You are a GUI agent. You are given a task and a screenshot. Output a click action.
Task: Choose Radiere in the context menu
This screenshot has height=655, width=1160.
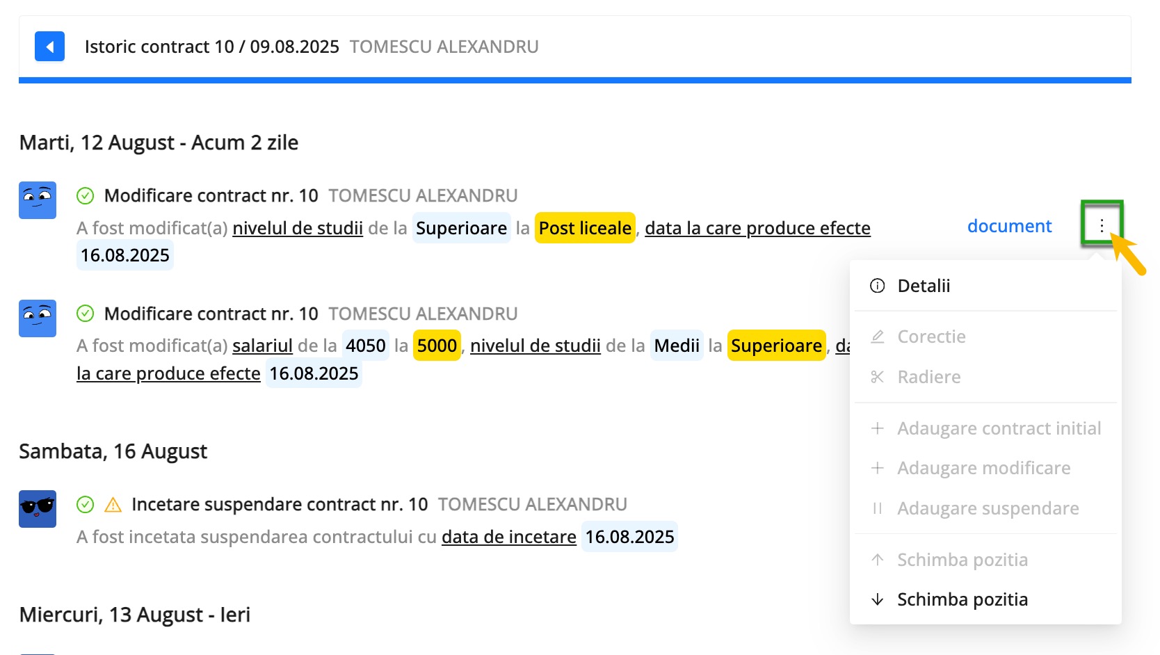(985, 377)
